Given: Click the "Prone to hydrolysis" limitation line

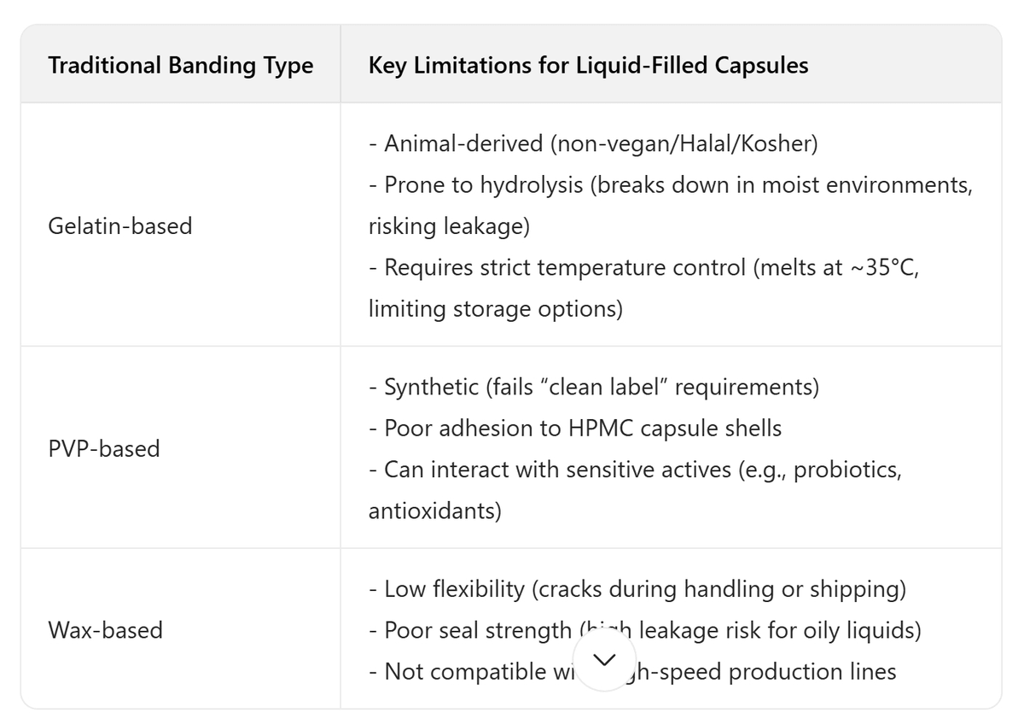Looking at the screenshot, I should click(670, 184).
